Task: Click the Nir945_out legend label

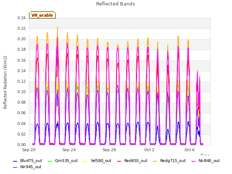Action: coord(31,167)
